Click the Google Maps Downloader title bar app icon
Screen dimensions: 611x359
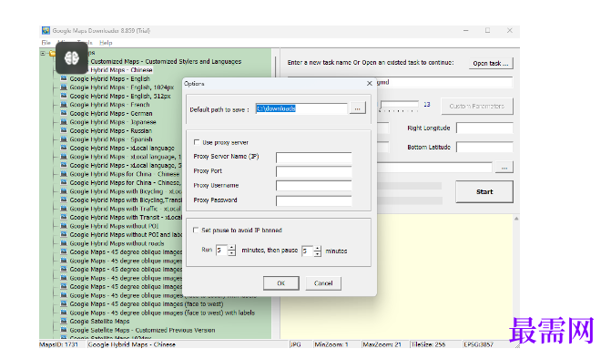[46, 30]
